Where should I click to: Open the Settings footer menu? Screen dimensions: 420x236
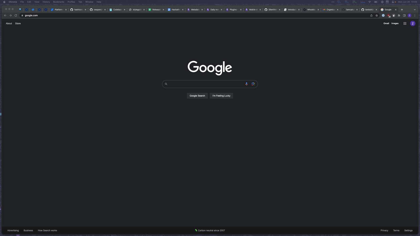point(408,230)
